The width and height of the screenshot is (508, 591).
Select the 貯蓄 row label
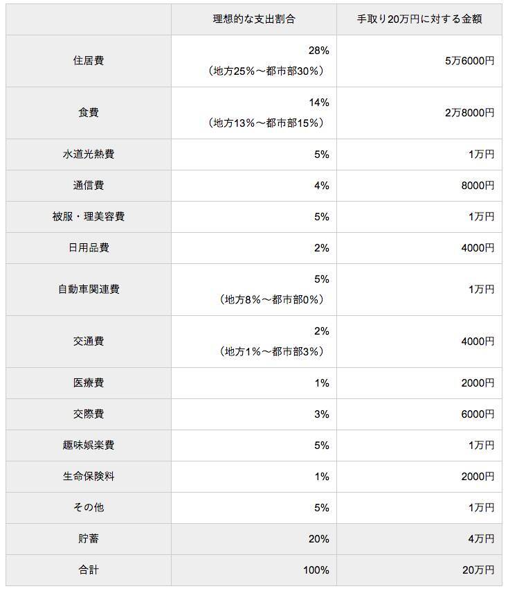pos(89,539)
